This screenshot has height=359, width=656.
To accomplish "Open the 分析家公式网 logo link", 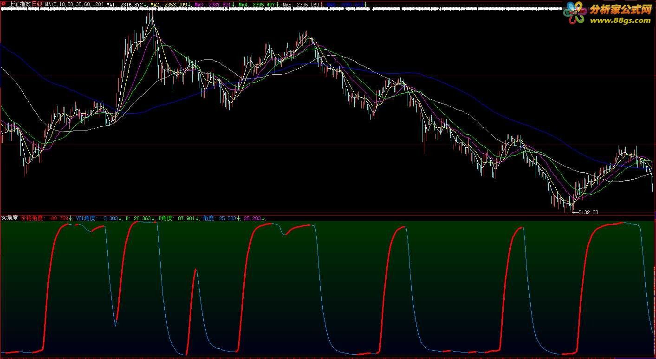I will point(620,9).
